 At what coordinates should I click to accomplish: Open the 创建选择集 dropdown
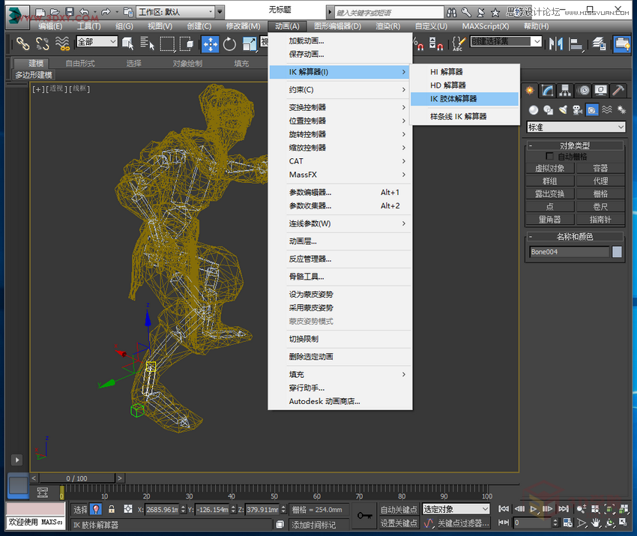click(x=506, y=41)
